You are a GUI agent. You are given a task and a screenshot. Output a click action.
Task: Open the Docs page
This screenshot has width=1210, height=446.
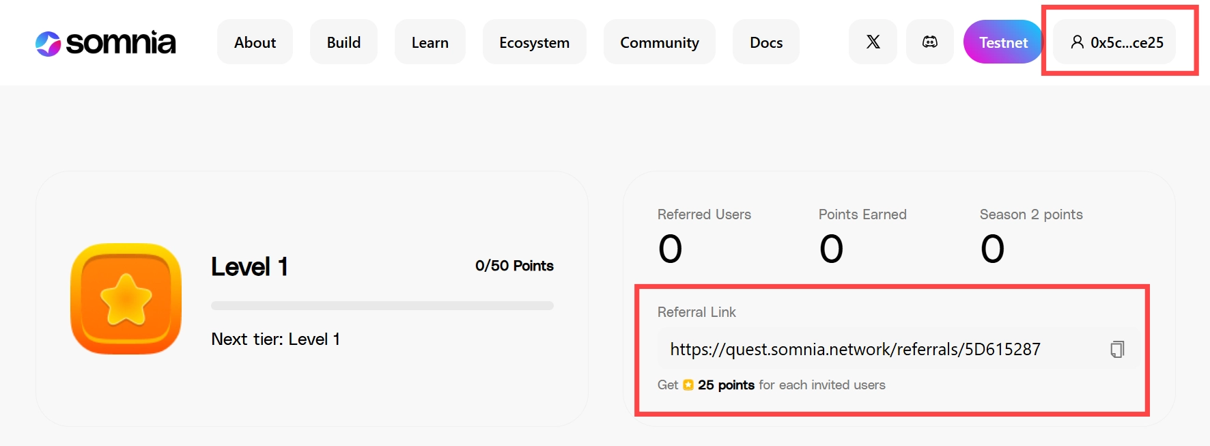click(765, 42)
